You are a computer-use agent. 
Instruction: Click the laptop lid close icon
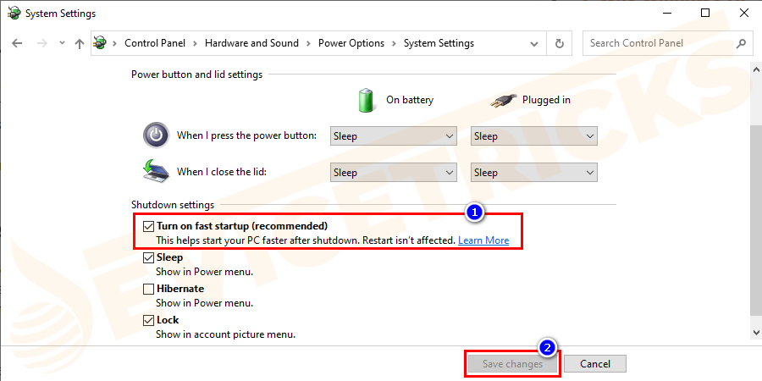[157, 172]
